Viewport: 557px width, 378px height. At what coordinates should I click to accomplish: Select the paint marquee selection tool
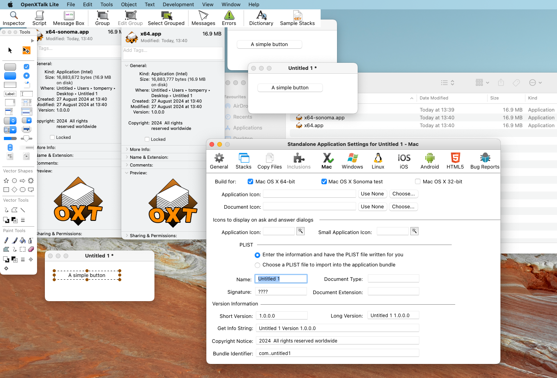23,249
